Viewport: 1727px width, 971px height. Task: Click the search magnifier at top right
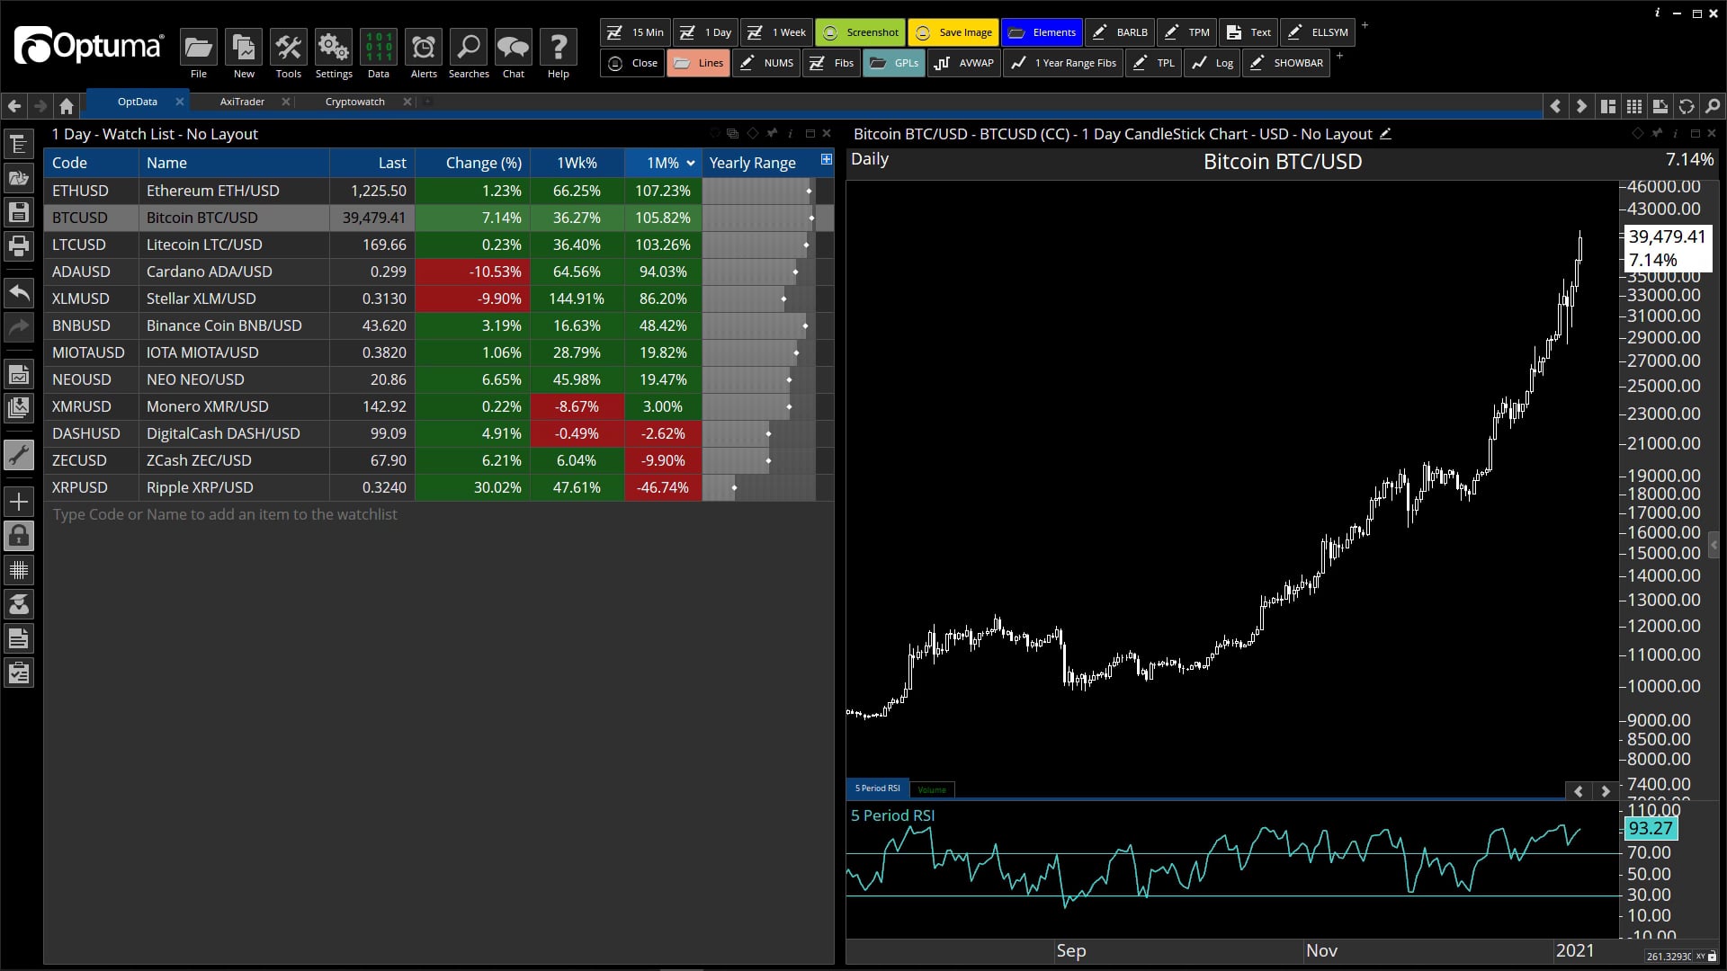(x=1713, y=106)
